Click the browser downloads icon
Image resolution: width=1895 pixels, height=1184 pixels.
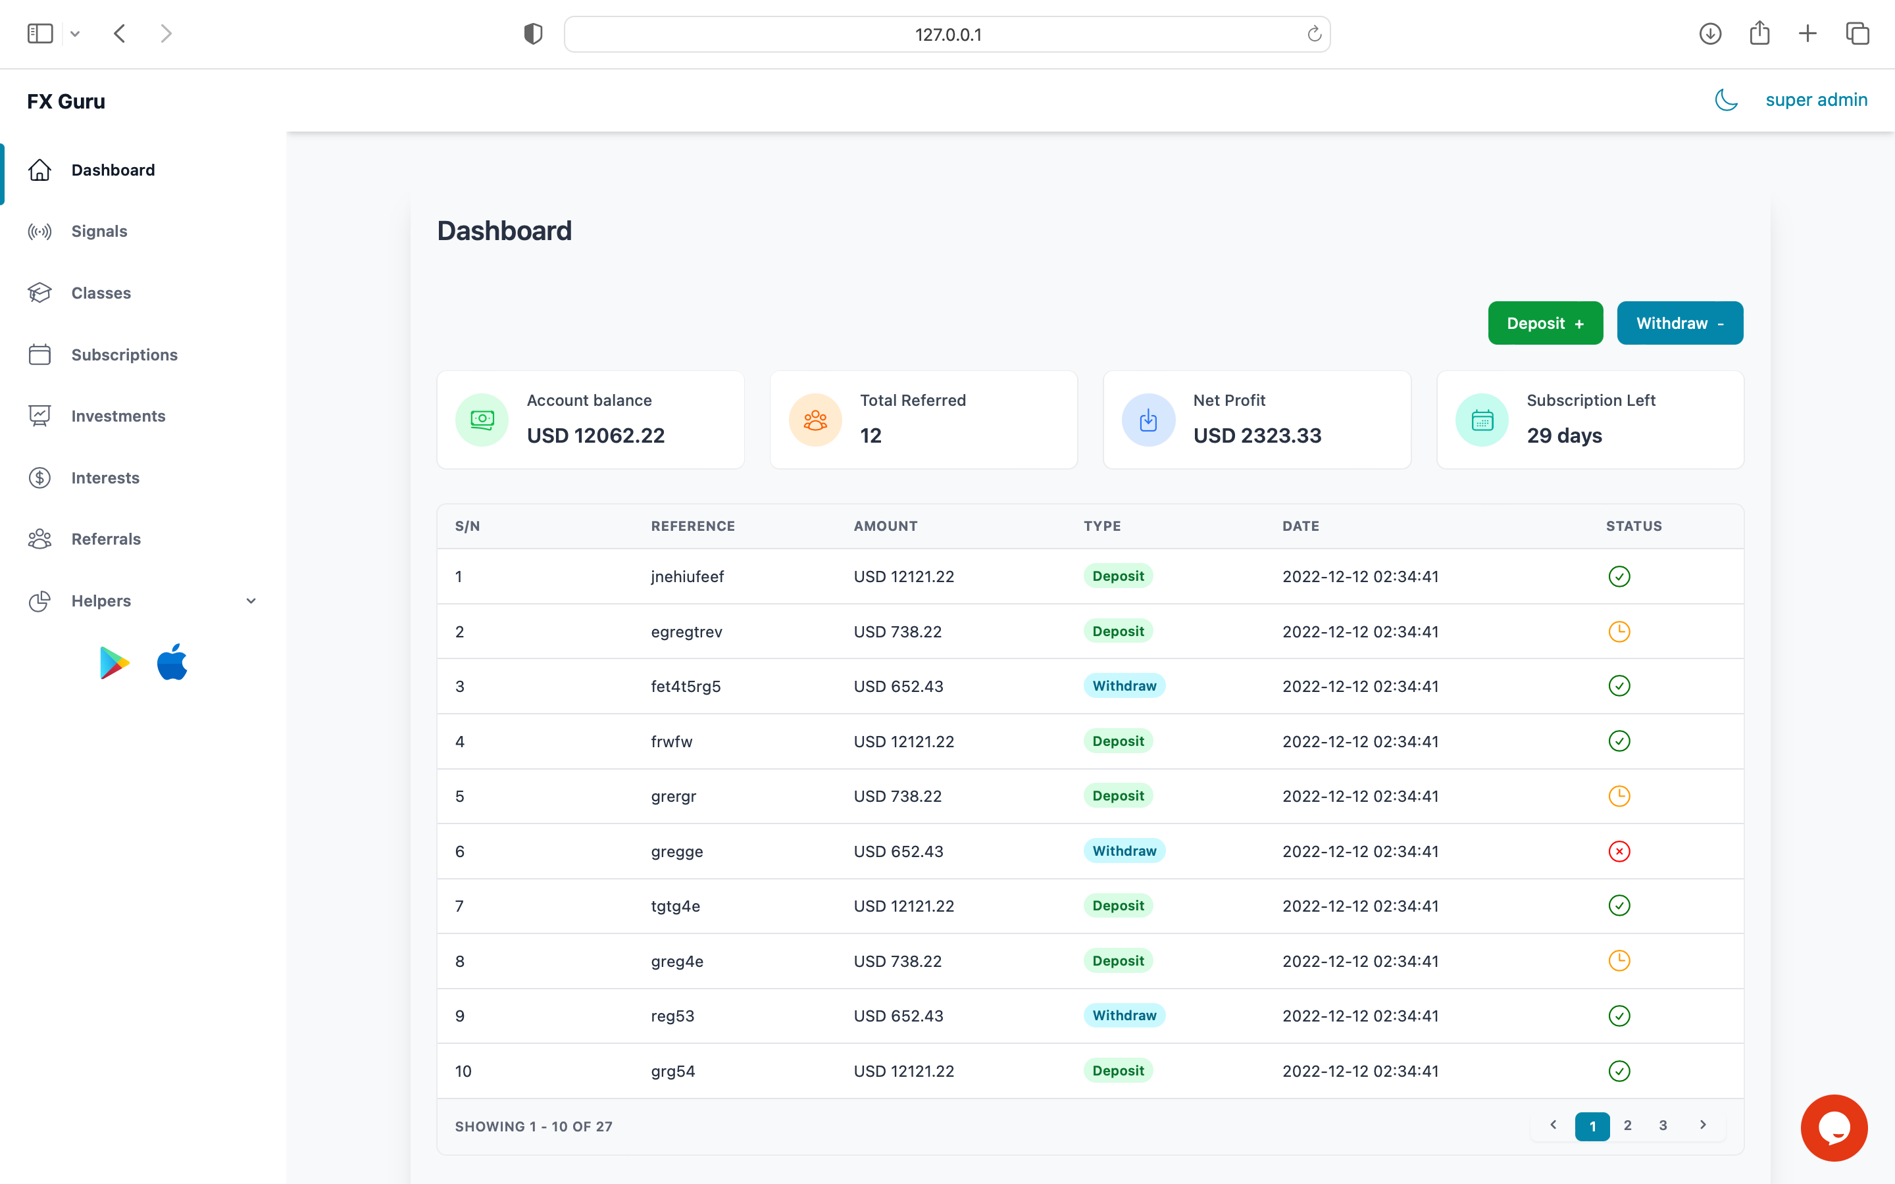pos(1710,34)
